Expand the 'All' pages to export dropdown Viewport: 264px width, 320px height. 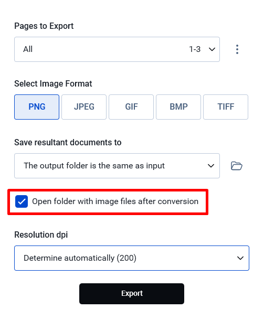pos(117,49)
